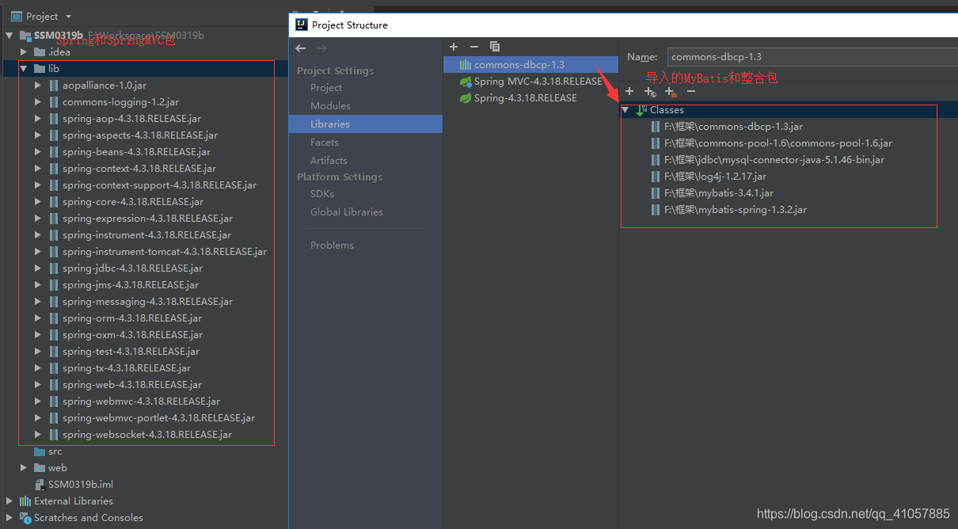The image size is (958, 529).
Task: Click the Spring MVC library leaf icon
Action: (466, 82)
